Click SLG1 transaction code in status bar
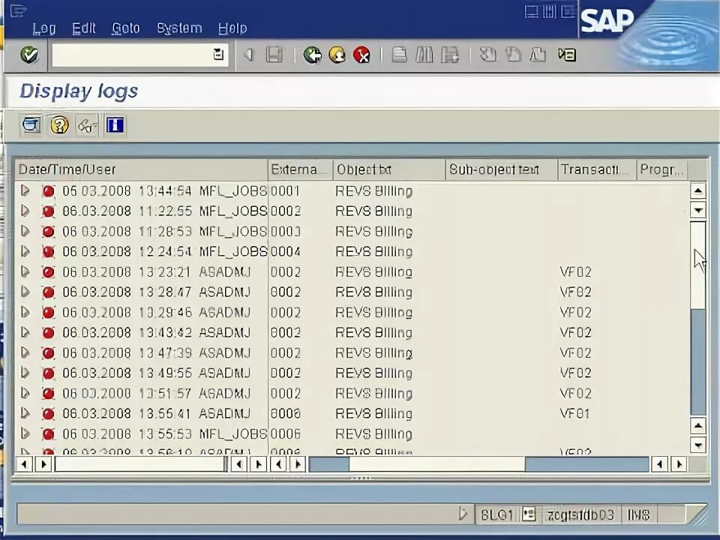720x540 pixels. click(496, 514)
